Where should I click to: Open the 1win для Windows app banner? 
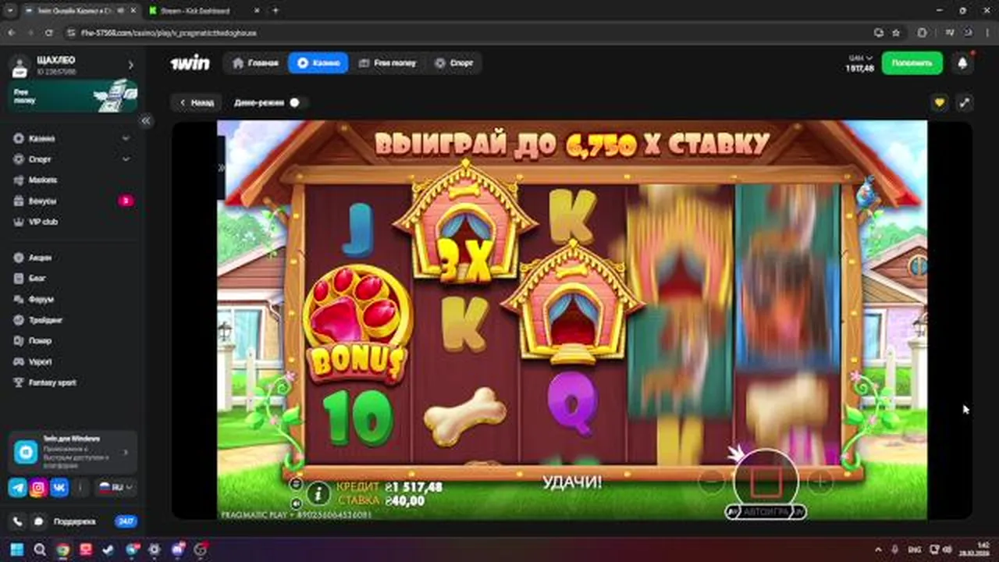[73, 452]
